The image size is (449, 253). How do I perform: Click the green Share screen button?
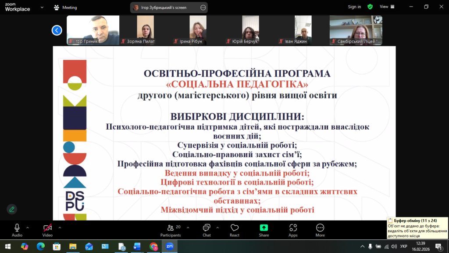click(264, 230)
